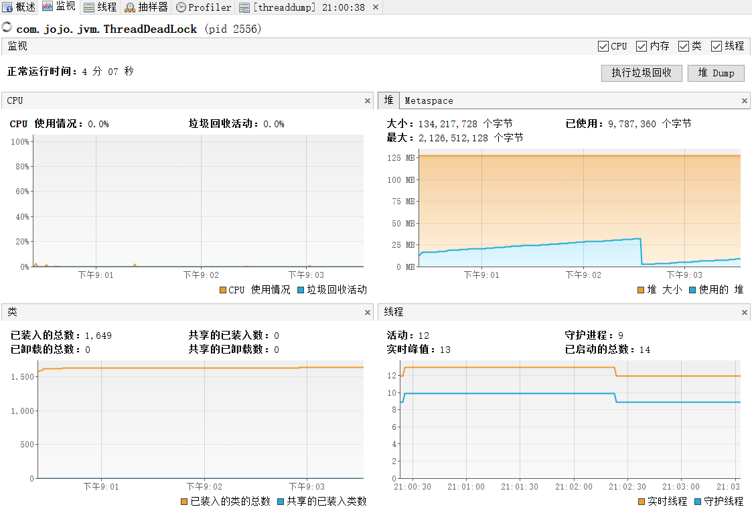The width and height of the screenshot is (752, 507).
Task: Click the 线程 panel title
Action: point(393,312)
